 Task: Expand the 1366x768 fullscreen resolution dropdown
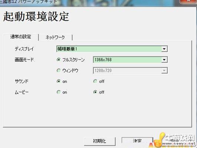[x=164, y=60]
